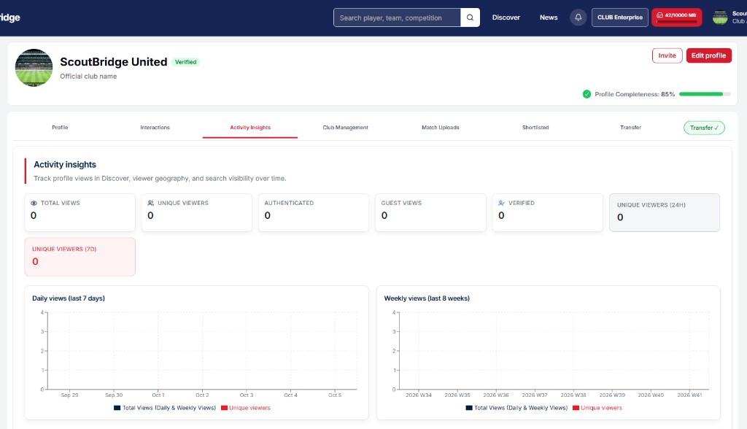This screenshot has height=429, width=747.
Task: Click the 42/10000 MB storage button
Action: (676, 18)
